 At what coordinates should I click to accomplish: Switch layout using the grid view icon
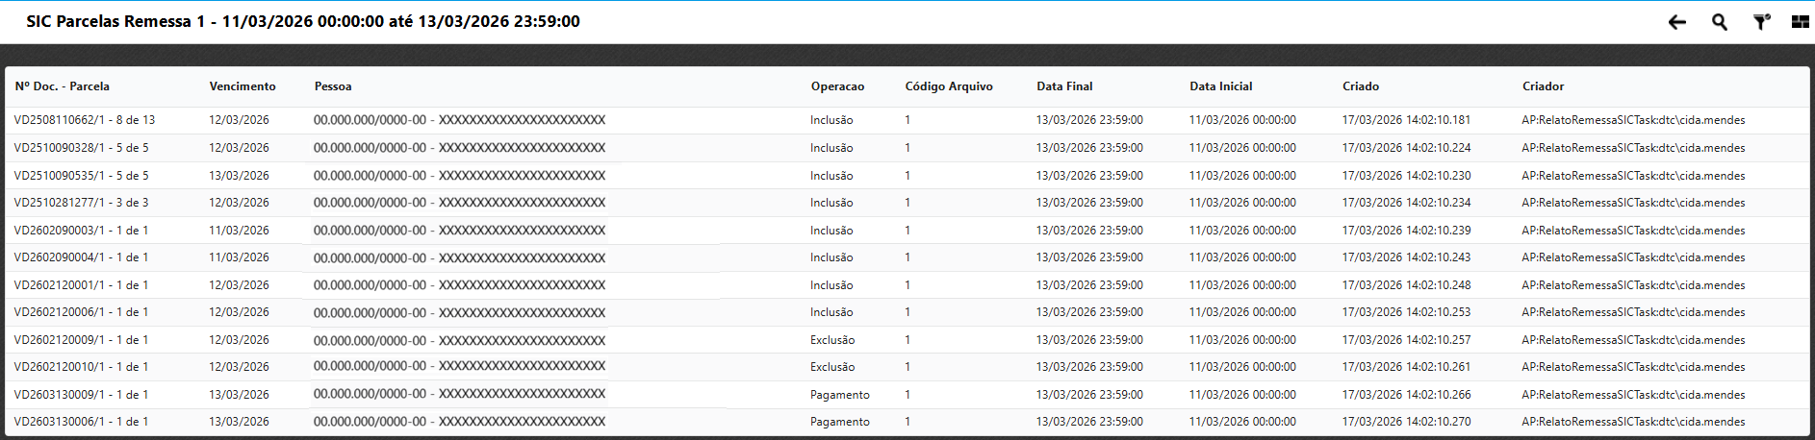(1800, 22)
